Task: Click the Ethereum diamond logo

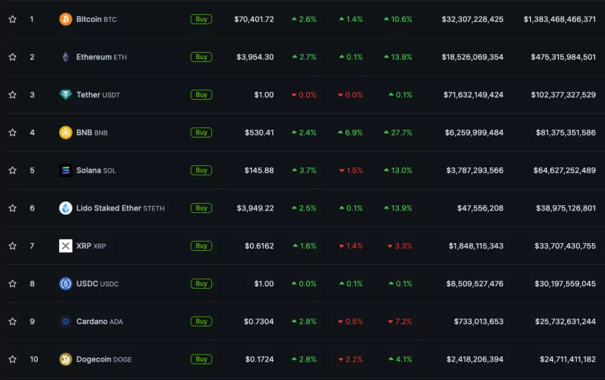Action: pyautogui.click(x=66, y=57)
